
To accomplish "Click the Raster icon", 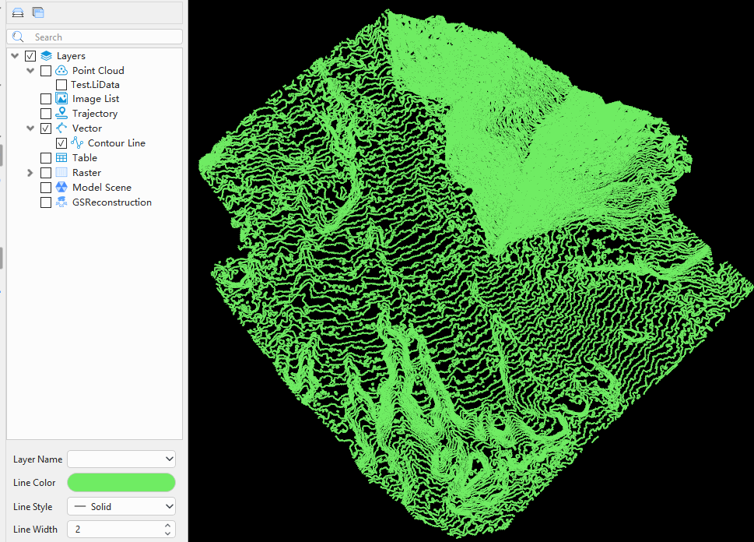I will (x=61, y=172).
